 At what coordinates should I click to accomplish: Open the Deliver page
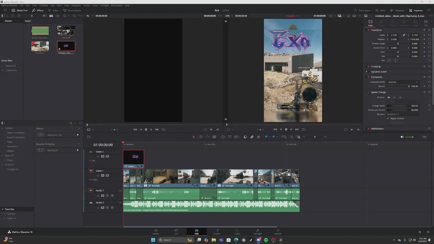pyautogui.click(x=278, y=232)
